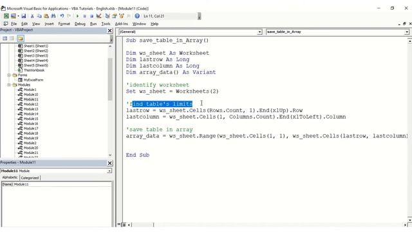Select MyExcelForm in project tree
The image size is (412, 232).
tap(33, 80)
